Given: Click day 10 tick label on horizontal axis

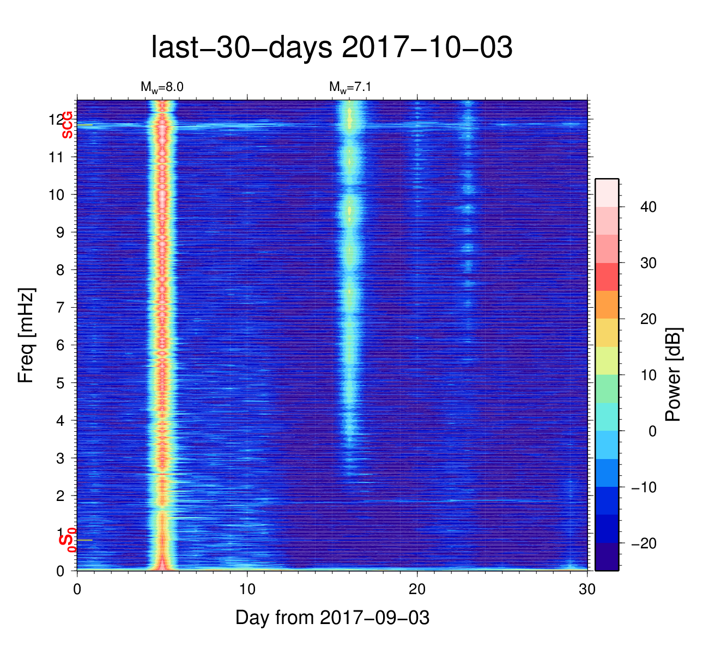Looking at the screenshot, I should [247, 589].
